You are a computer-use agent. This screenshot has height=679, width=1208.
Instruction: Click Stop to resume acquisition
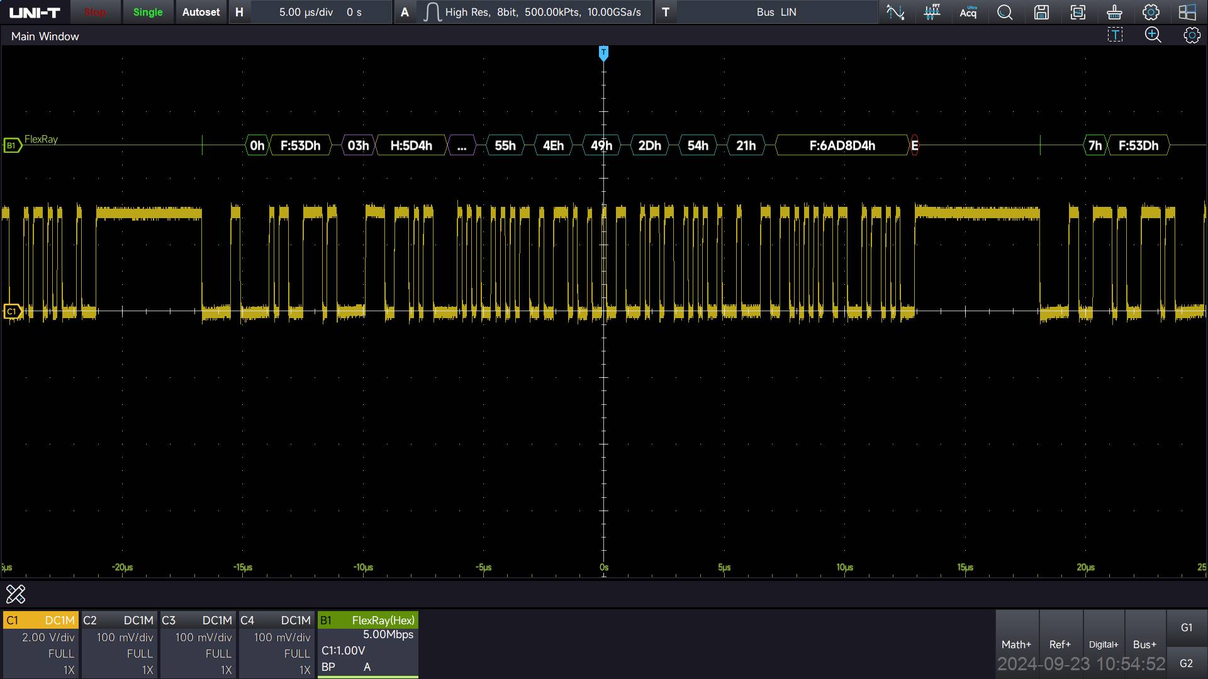[x=95, y=12]
